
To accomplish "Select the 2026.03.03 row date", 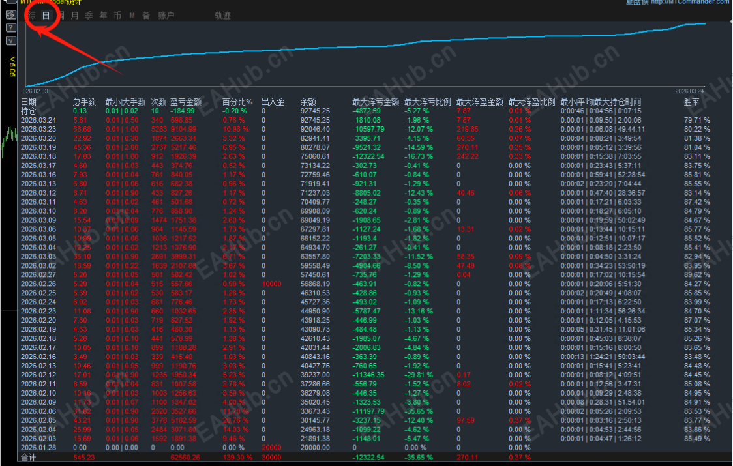I will pos(38,257).
